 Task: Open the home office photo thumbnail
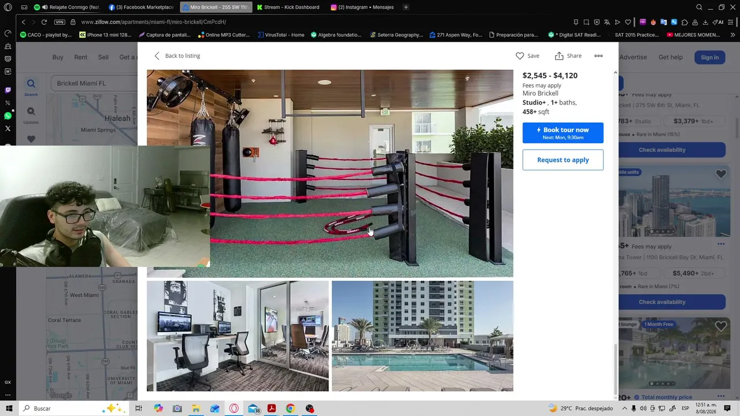coord(238,336)
